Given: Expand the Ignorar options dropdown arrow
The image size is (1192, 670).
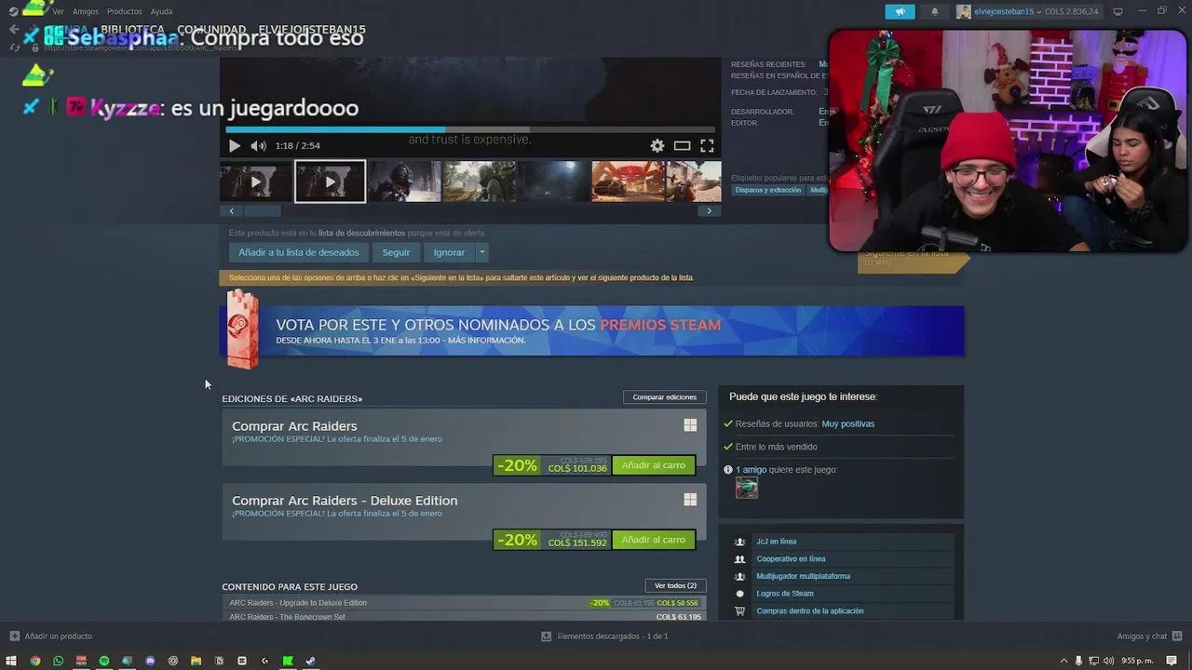Looking at the screenshot, I should click(481, 252).
